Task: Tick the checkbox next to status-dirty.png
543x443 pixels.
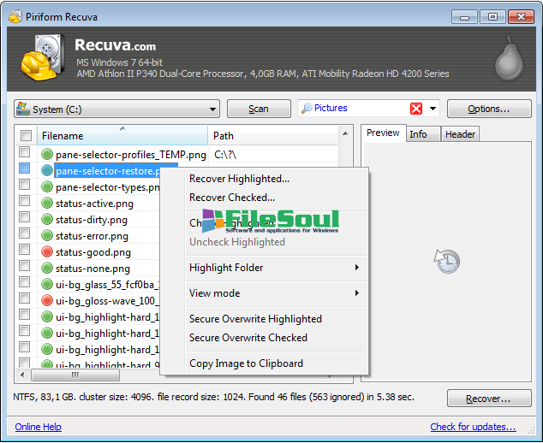Action: [26, 220]
